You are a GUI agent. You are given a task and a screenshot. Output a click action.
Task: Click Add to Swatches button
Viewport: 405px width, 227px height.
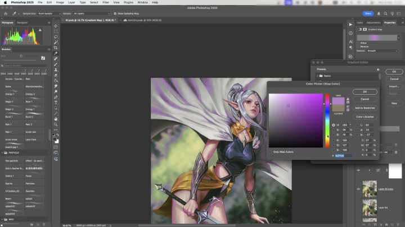(365, 106)
